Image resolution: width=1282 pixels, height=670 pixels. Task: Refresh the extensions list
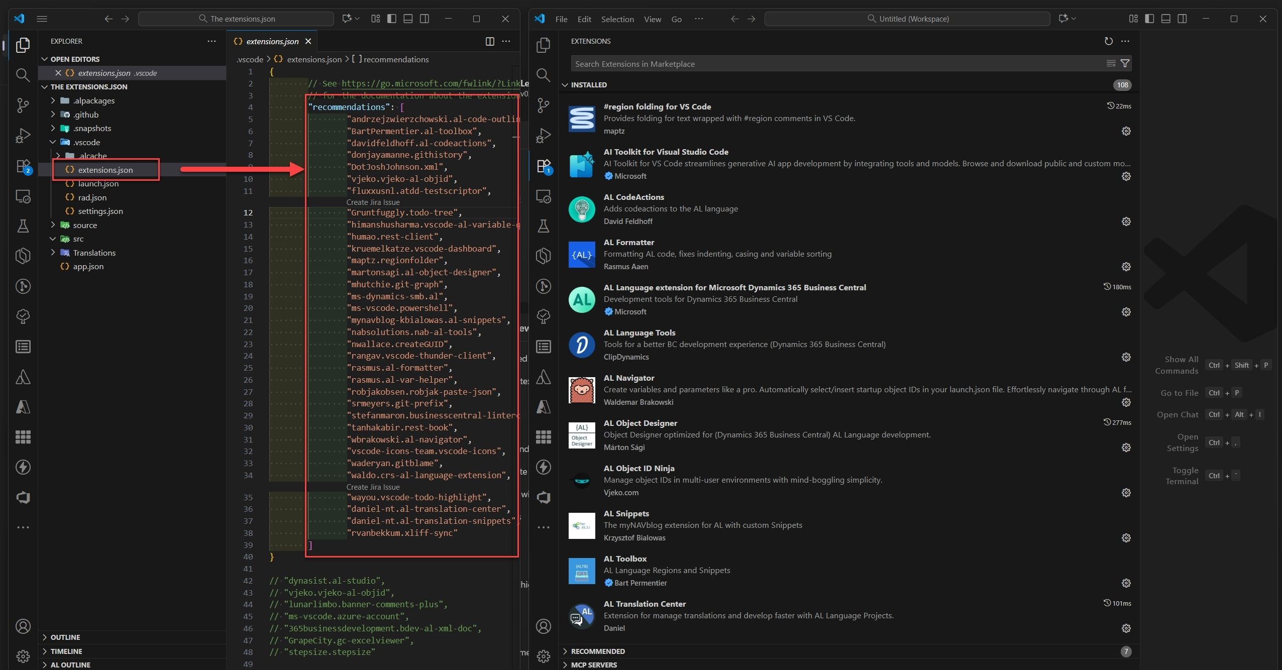coord(1108,41)
